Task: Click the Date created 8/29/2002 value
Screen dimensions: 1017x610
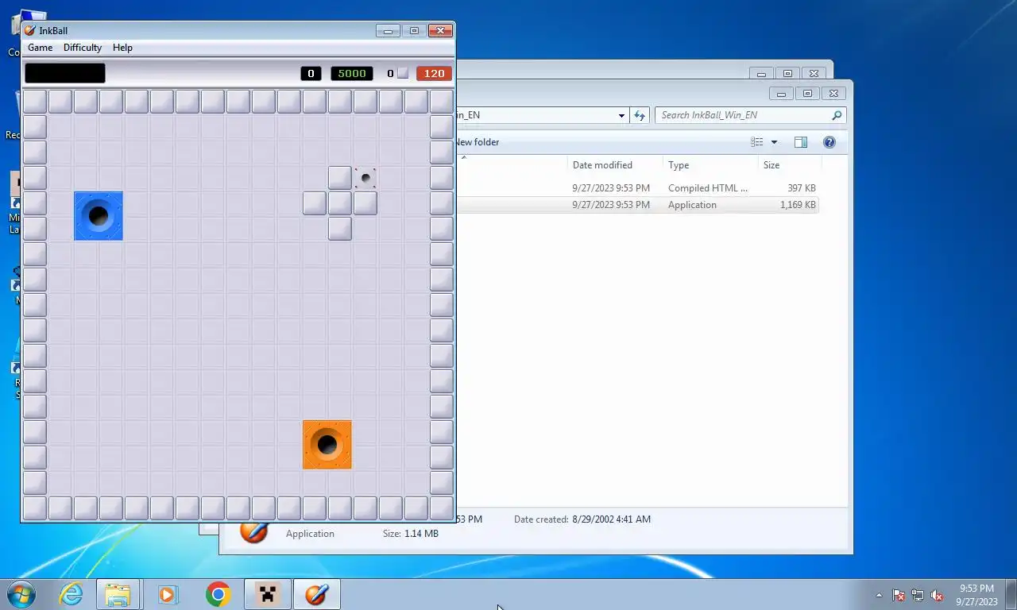Action: [611, 519]
